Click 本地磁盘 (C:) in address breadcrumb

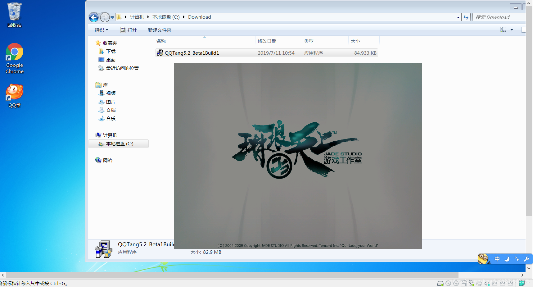[166, 17]
